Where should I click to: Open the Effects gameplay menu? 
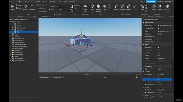[x=154, y=7]
